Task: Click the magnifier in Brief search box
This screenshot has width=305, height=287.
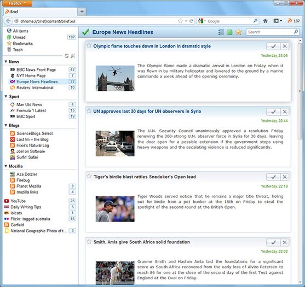Action: [296, 32]
